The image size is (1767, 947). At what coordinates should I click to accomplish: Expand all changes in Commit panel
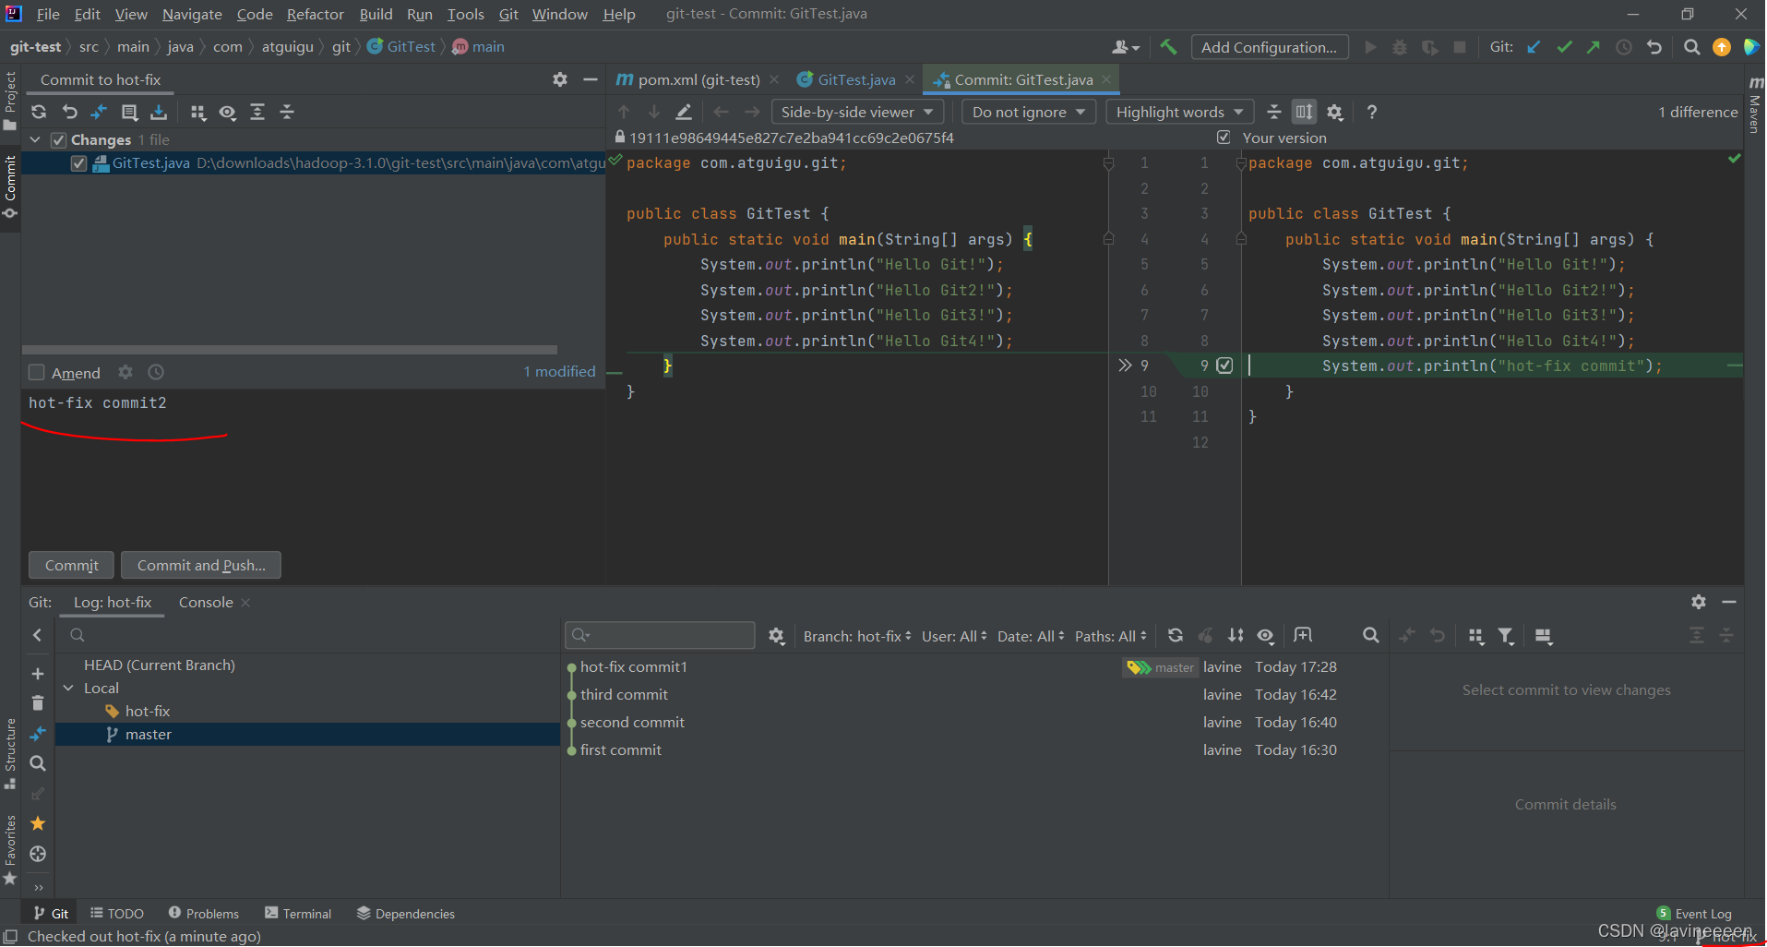pos(257,112)
